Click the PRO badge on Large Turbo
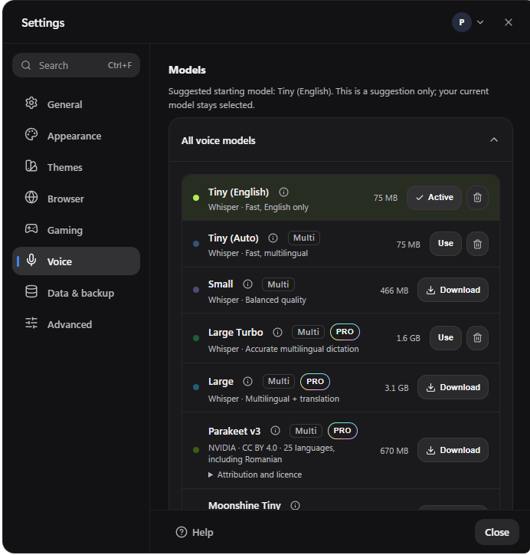 (x=345, y=332)
